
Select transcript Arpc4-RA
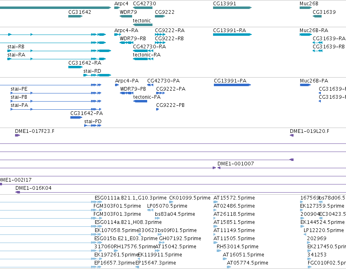click(118, 35)
